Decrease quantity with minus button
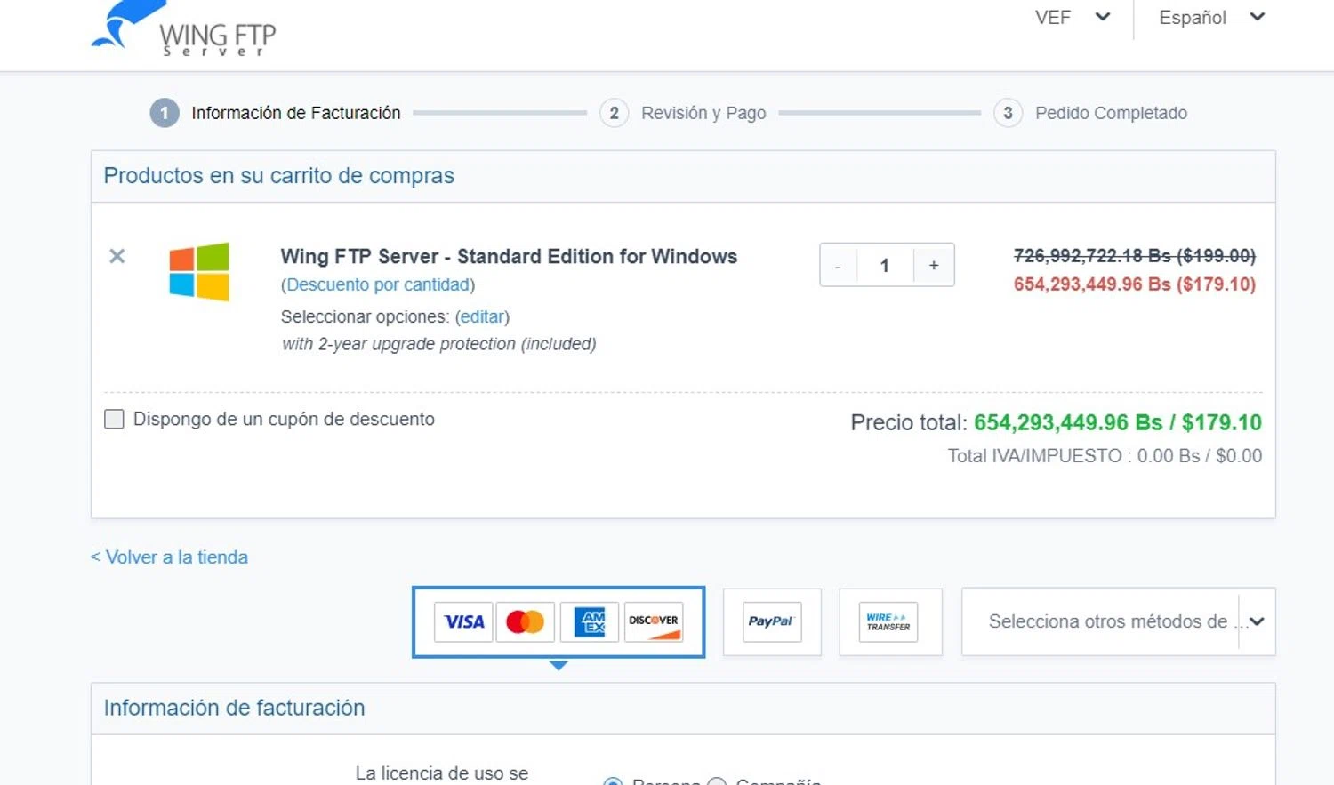This screenshot has height=785, width=1334. click(x=838, y=266)
